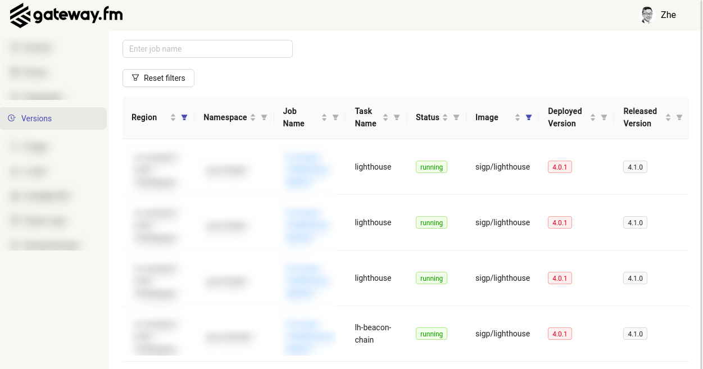Sort by Namespace using sort arrows
Image resolution: width=703 pixels, height=369 pixels.
pos(253,117)
